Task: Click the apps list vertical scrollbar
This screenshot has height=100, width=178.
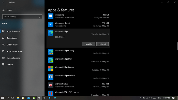Action: [177, 46]
